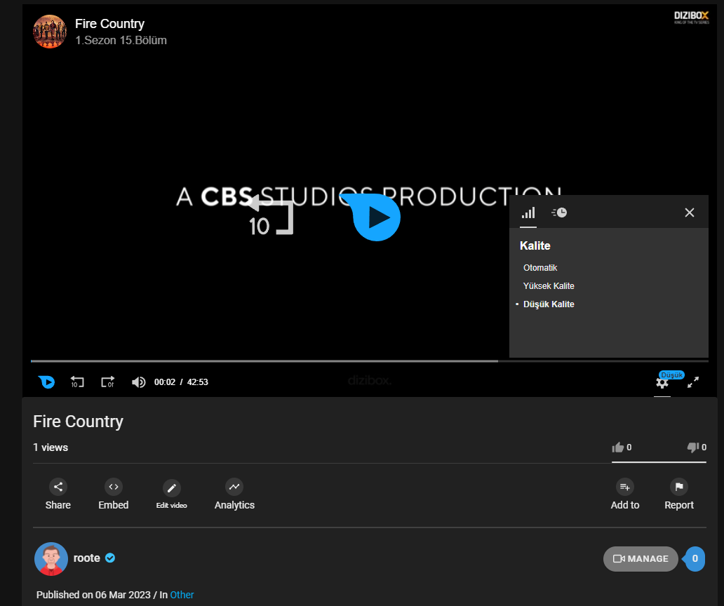The height and width of the screenshot is (606, 724).
Task: Seek along the video progress bar
Action: tap(370, 361)
